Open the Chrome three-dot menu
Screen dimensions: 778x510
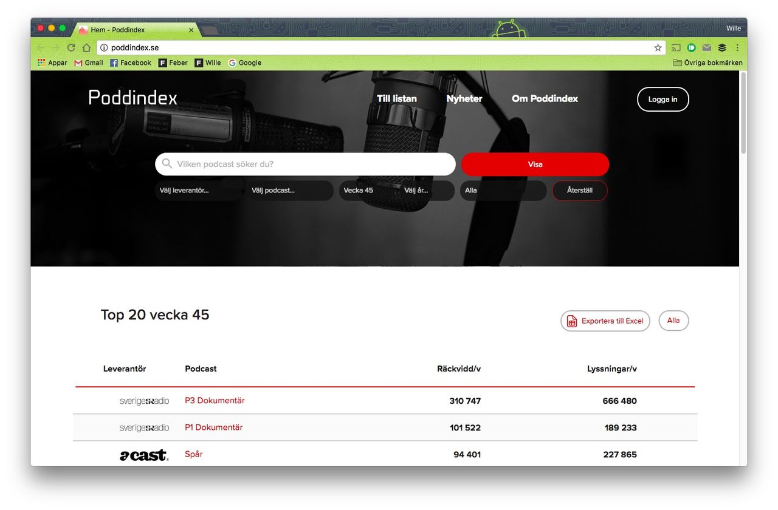737,47
